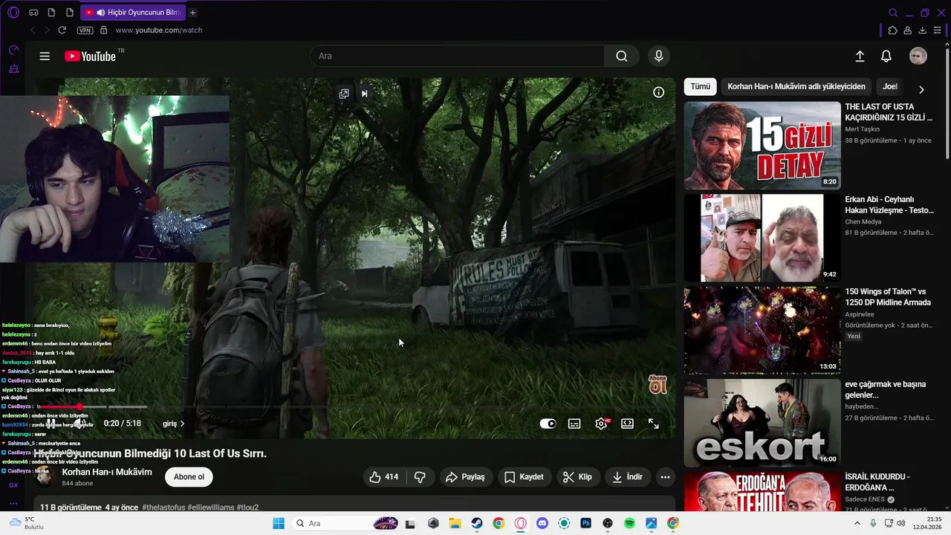Show more filter chips with right chevron
The width and height of the screenshot is (951, 535).
(x=921, y=89)
